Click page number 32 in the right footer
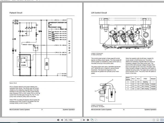Image resolution: width=164 pixels, height=123 pixels. click(x=124, y=110)
